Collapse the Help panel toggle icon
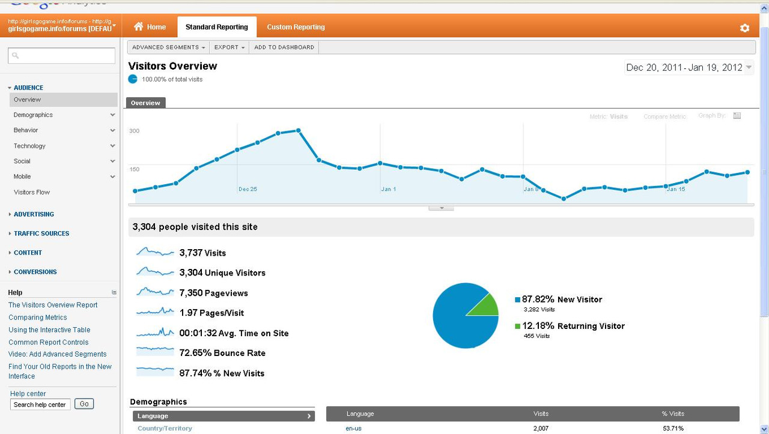 [114, 292]
